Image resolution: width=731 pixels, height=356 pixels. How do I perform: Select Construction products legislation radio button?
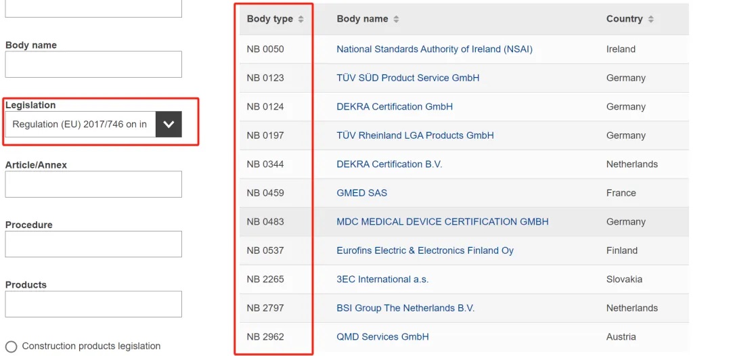pyautogui.click(x=12, y=347)
